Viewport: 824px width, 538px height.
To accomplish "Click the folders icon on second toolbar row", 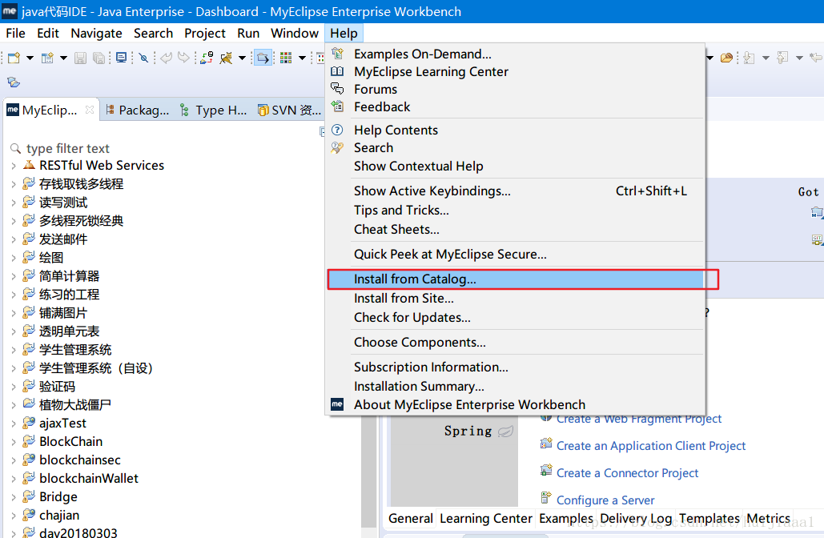I will (13, 82).
